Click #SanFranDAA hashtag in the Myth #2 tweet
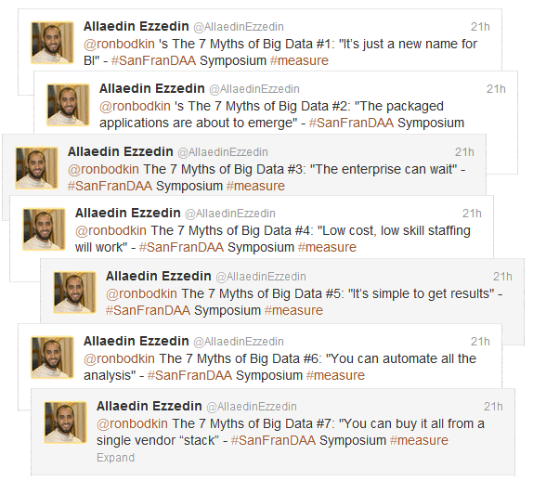Screen dimensions: 533x481 tap(351, 123)
